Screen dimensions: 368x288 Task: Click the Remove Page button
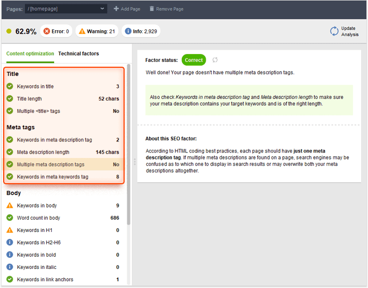tap(166, 9)
